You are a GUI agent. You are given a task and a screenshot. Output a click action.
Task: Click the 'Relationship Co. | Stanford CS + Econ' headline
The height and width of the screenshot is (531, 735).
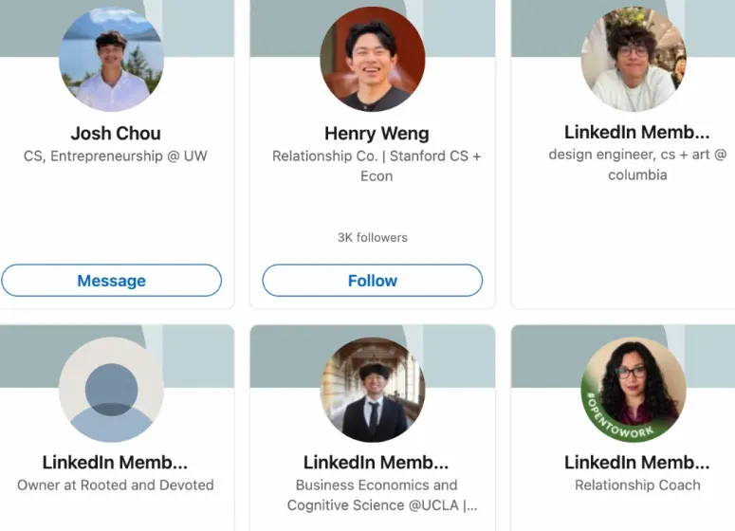point(377,166)
